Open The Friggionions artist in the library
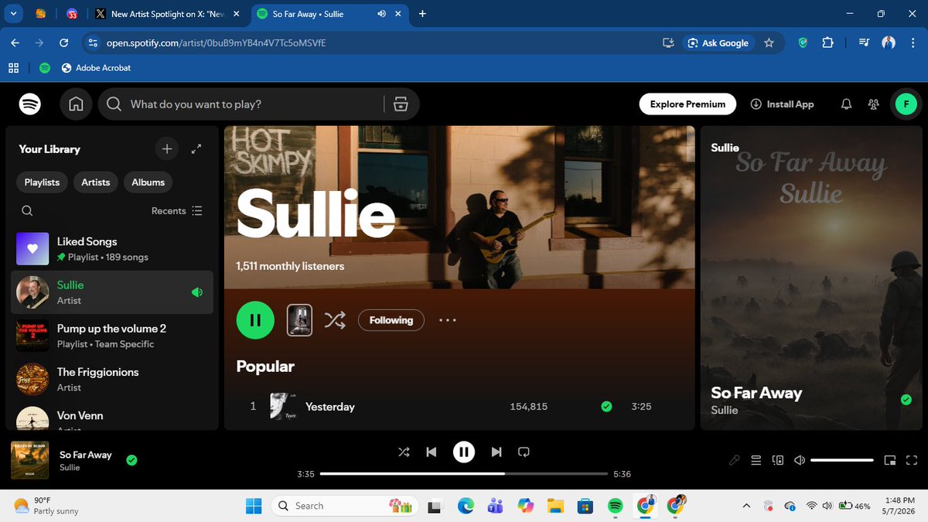928x522 pixels. (112, 379)
